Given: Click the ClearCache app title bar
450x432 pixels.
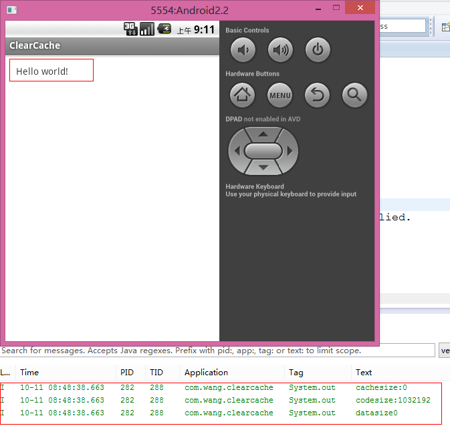Looking at the screenshot, I should [x=112, y=45].
